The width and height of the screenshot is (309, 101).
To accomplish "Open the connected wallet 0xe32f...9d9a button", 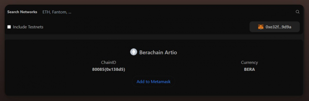I will tap(274, 27).
